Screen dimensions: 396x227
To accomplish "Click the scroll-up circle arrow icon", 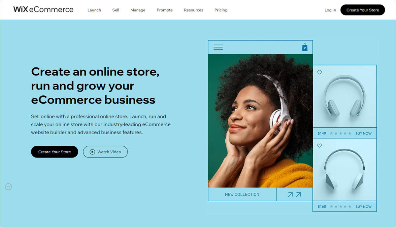I will [8, 187].
